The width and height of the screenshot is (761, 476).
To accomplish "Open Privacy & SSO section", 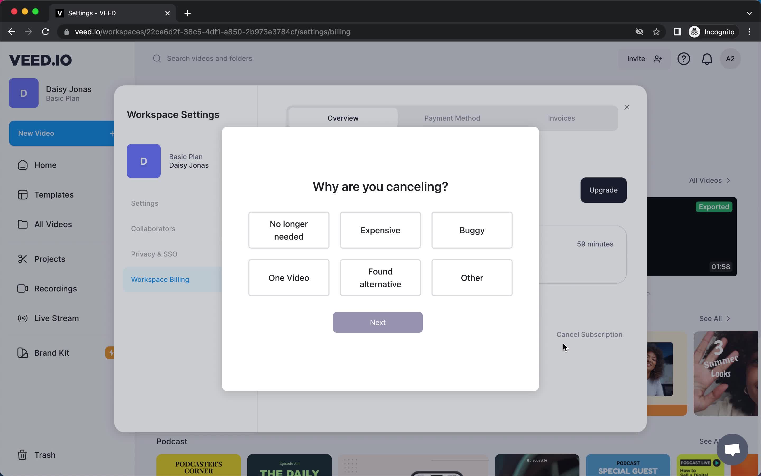I will tap(154, 254).
